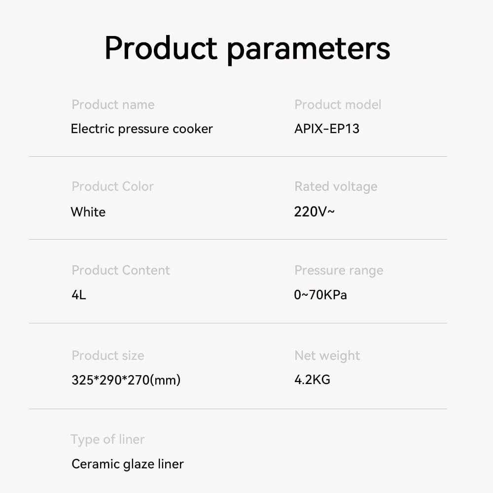
Task: Select the "Product size" label
Action: (x=108, y=355)
